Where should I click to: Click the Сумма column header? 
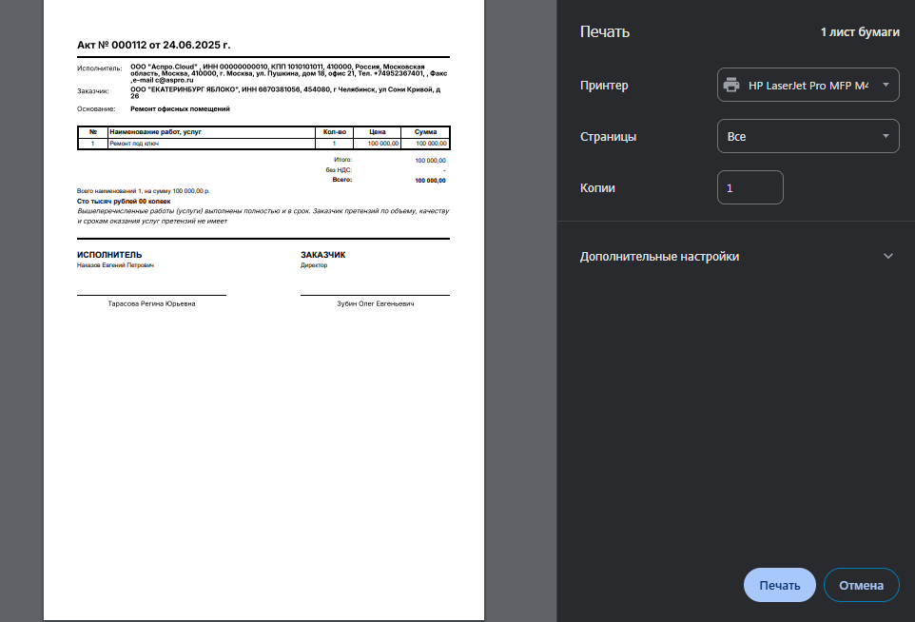[x=426, y=131]
